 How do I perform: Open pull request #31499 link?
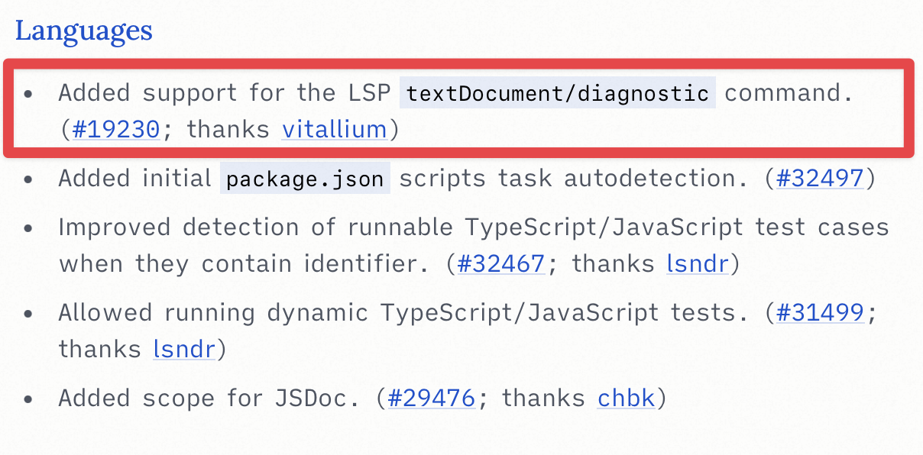coord(820,312)
